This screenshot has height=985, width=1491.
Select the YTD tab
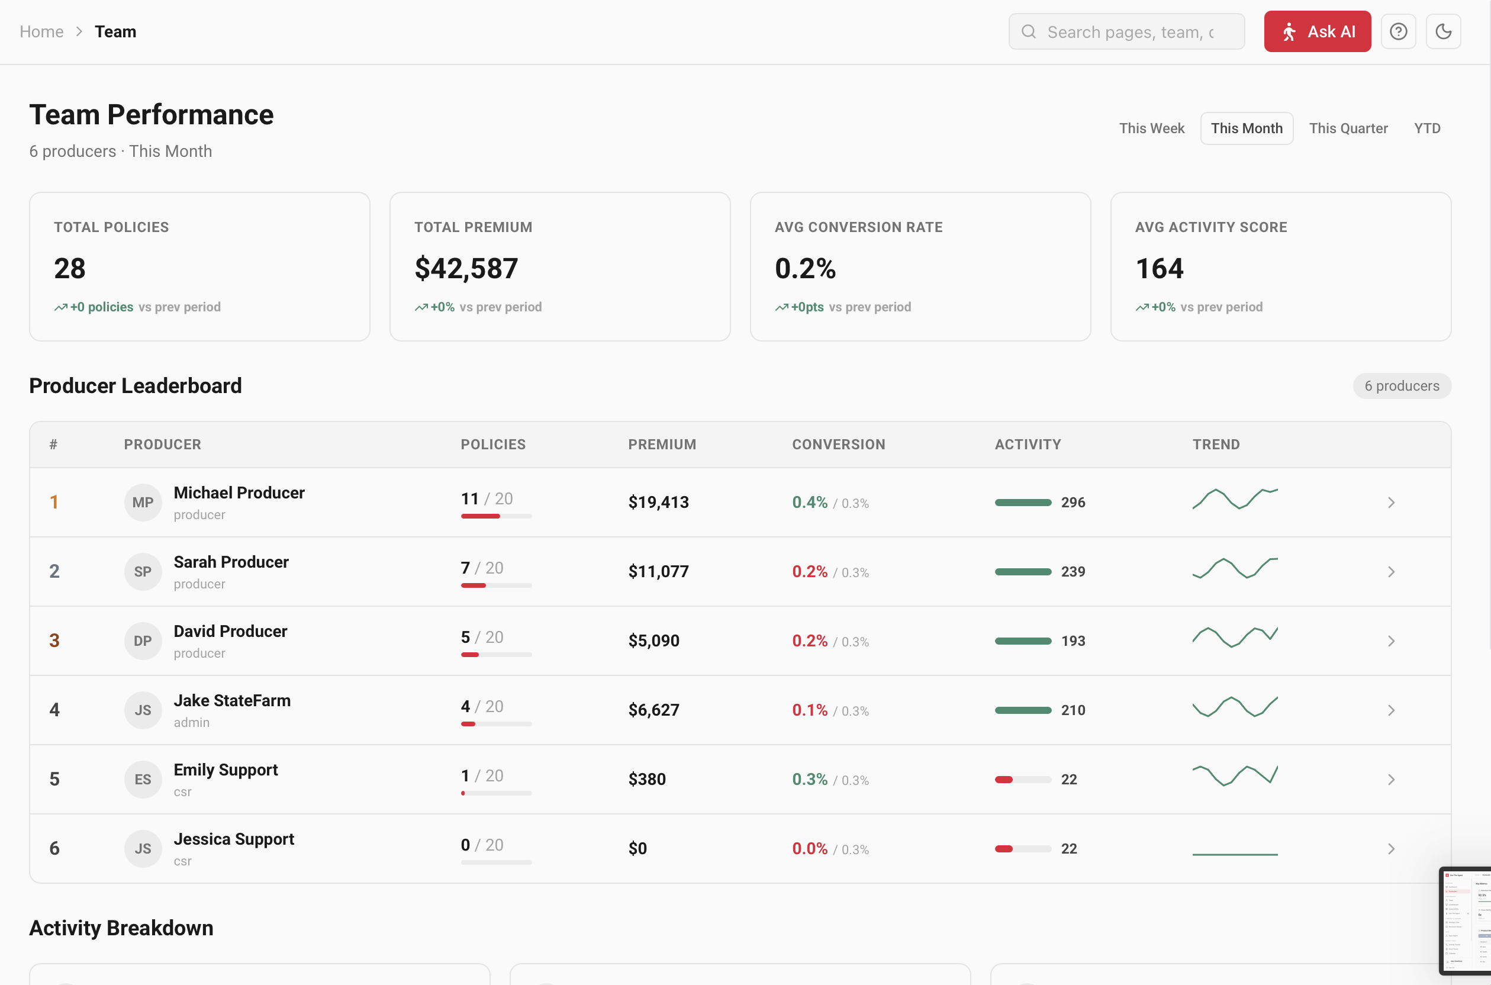click(x=1427, y=128)
